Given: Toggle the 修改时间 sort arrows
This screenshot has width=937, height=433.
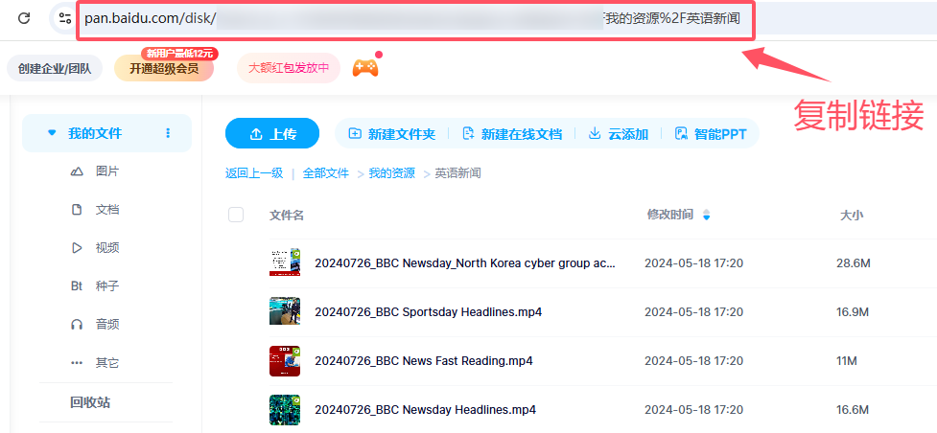Looking at the screenshot, I should point(706,215).
